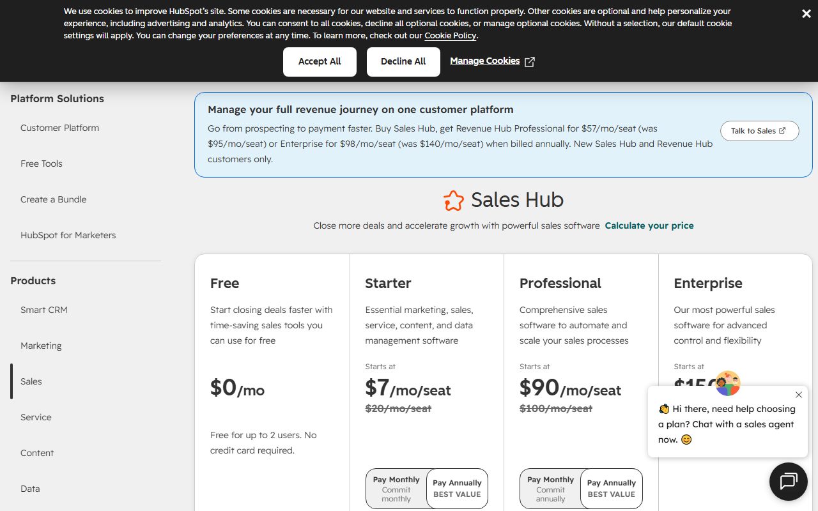Click the $90/mo/seat Professional price

[x=570, y=388]
